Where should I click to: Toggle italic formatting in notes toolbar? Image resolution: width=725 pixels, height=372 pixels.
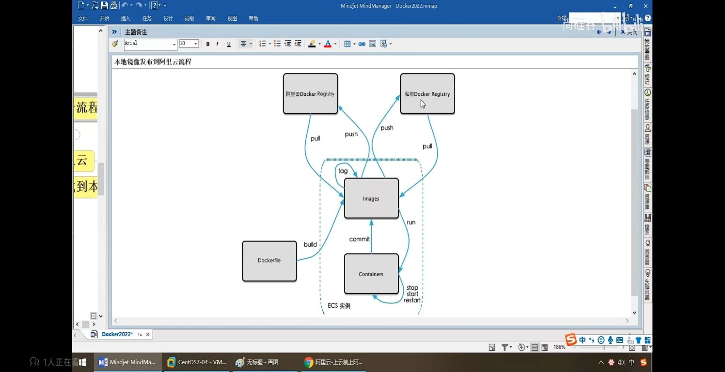[x=218, y=44]
